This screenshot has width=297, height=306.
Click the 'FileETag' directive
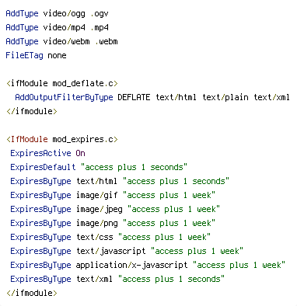(24, 55)
